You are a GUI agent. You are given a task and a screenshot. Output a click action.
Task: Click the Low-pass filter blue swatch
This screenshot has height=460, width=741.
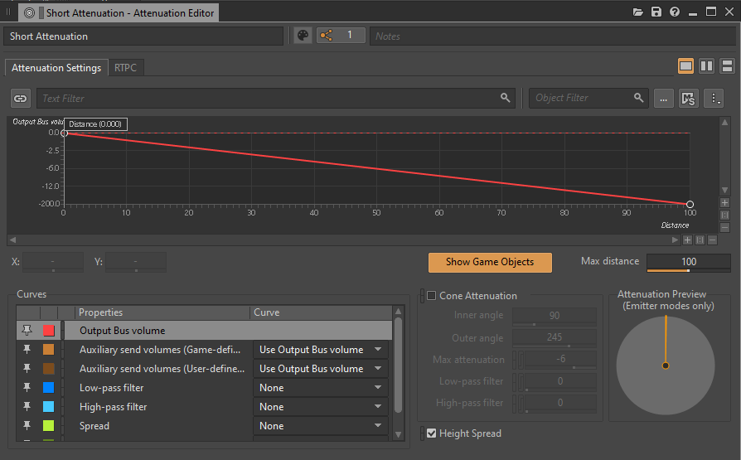point(49,388)
